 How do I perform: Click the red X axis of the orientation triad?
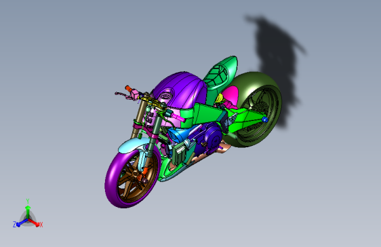[34, 223]
